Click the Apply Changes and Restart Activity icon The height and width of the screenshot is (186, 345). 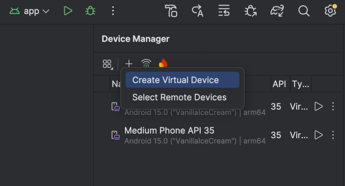pyautogui.click(x=197, y=11)
